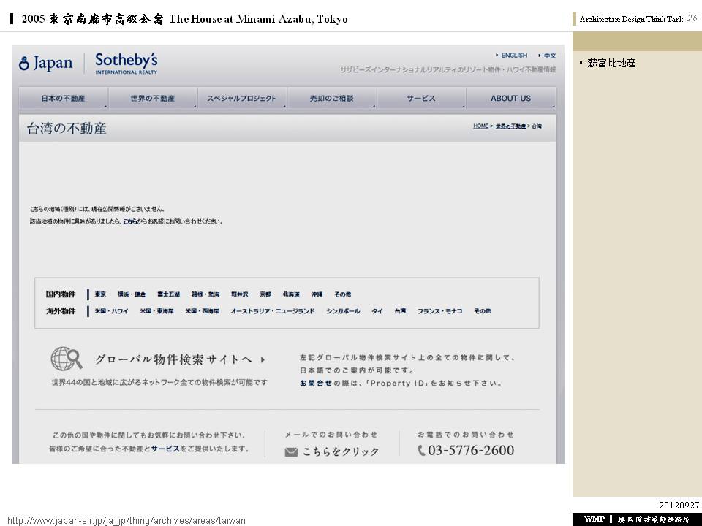This screenshot has width=702, height=526.
Task: Click the globe search magnifier icon
Action: (x=67, y=359)
